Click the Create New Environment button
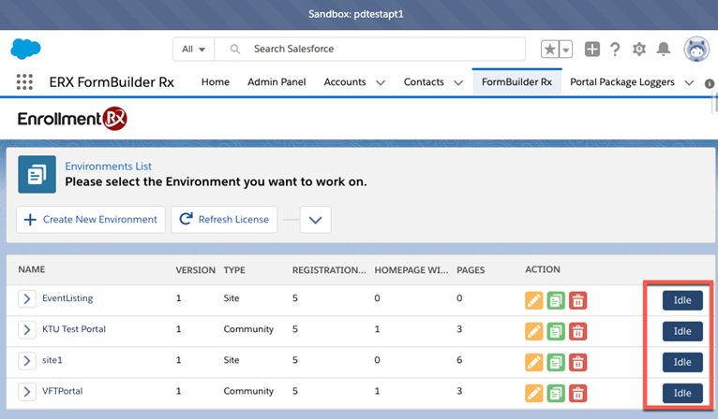This screenshot has width=718, height=419. [x=91, y=220]
